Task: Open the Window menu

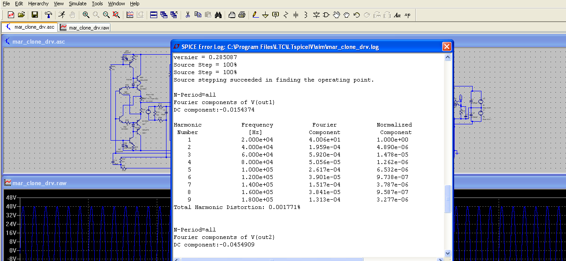Action: click(x=117, y=4)
